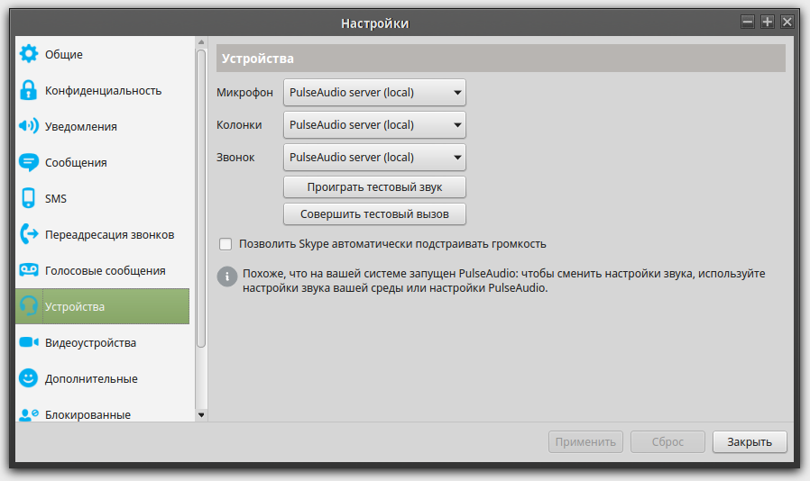This screenshot has width=810, height=481.
Task: Click the smiley icon for Дополнительные
Action: point(29,378)
